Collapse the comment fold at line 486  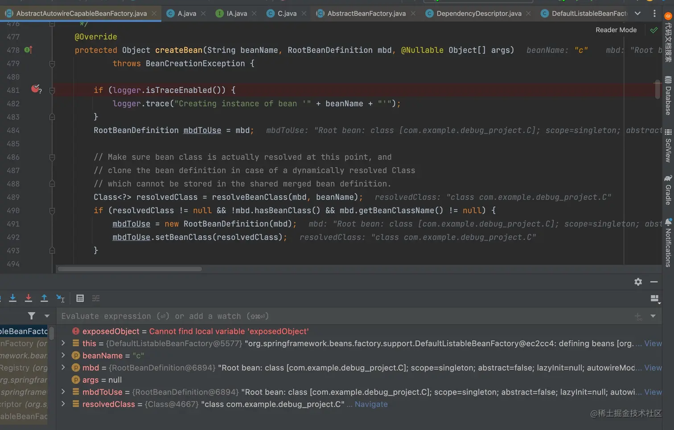pos(52,157)
